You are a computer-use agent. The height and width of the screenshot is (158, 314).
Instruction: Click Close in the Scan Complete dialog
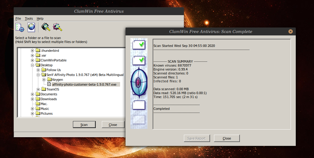point(227,138)
